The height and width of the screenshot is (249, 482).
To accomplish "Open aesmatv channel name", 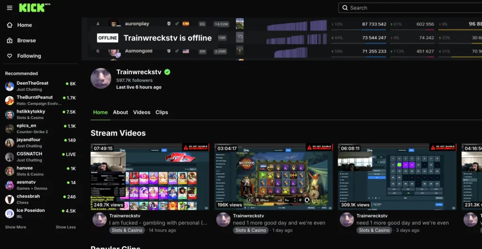I will [x=26, y=182].
